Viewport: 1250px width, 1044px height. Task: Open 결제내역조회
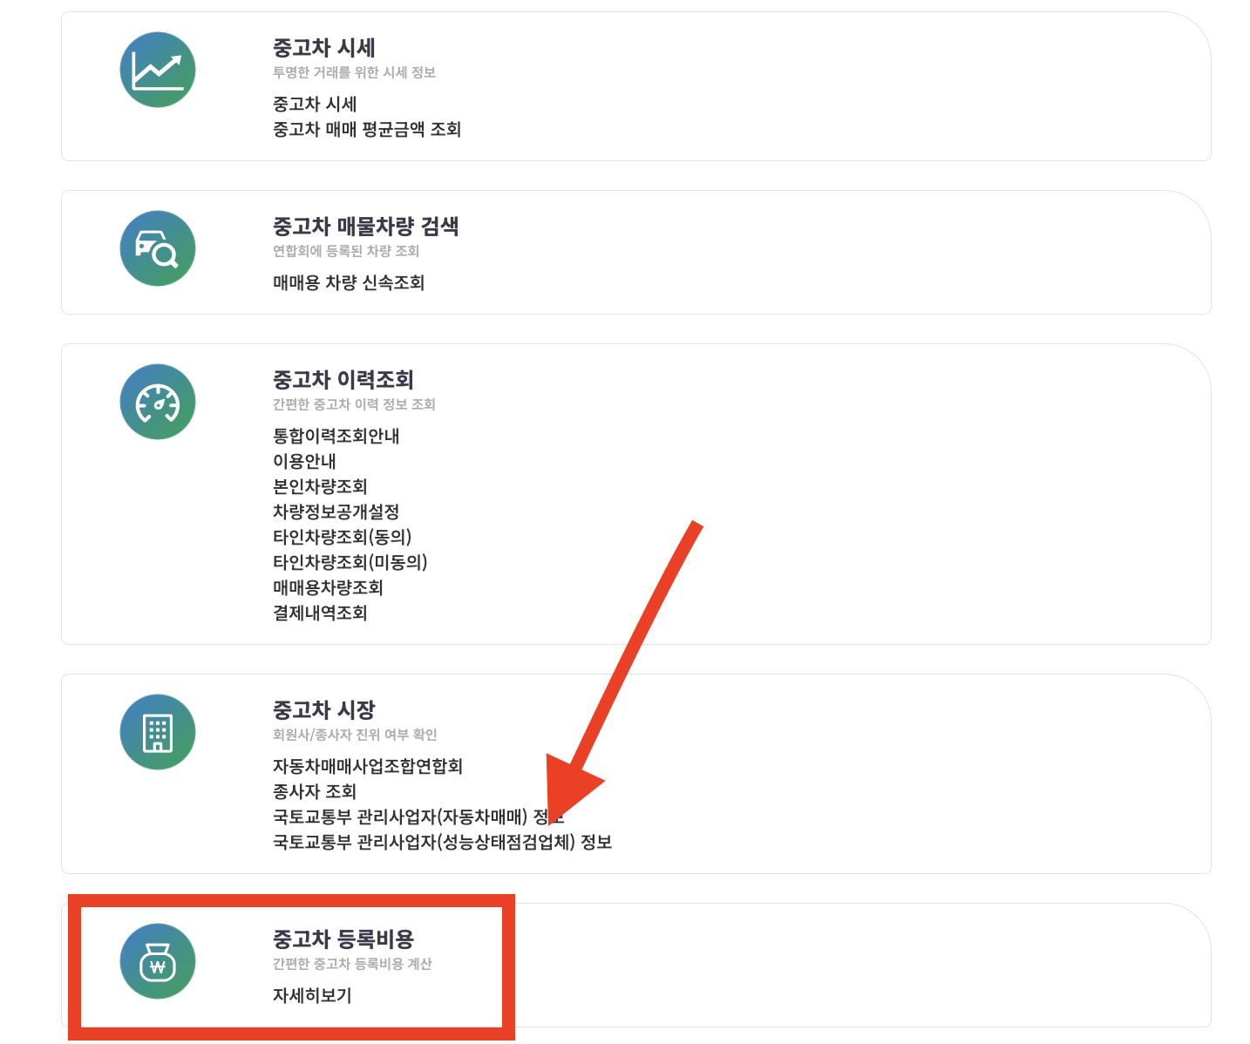tap(320, 613)
